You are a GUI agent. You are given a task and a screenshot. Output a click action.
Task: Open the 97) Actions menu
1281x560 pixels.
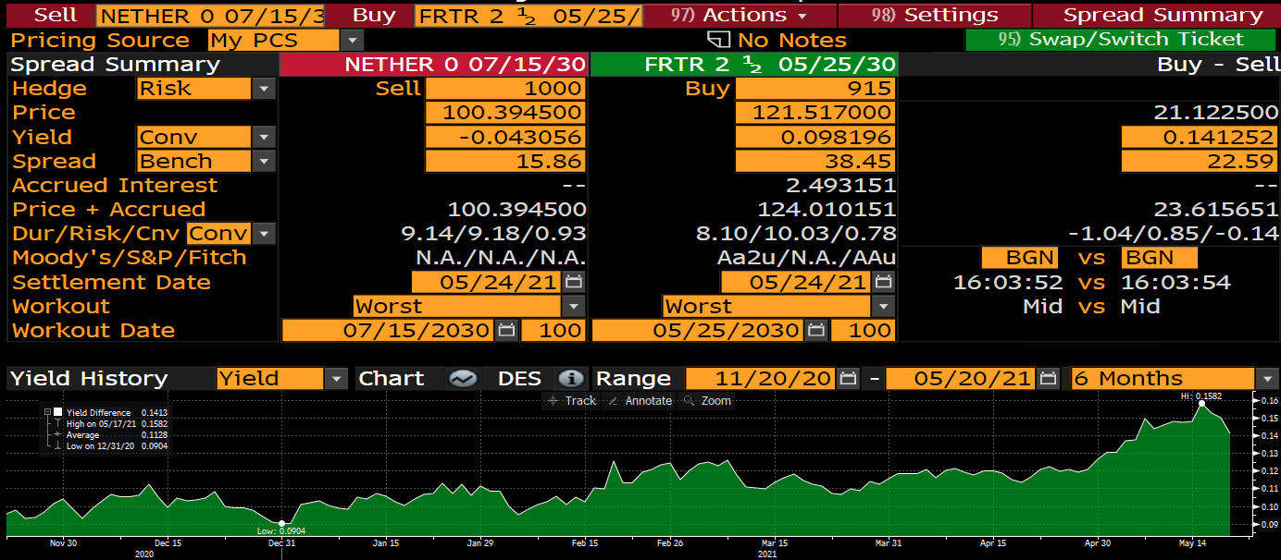pyautogui.click(x=740, y=16)
